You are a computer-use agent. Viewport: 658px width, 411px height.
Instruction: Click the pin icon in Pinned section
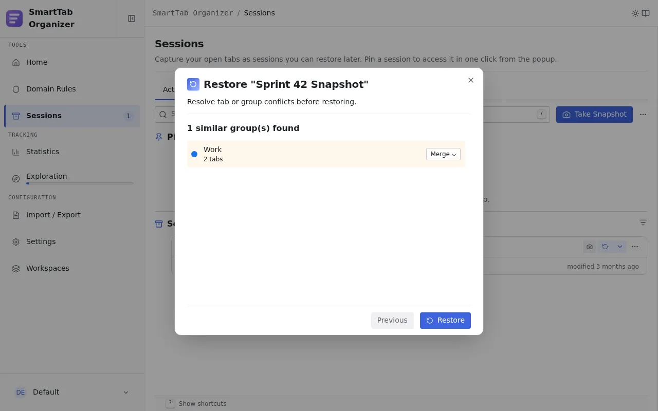tap(159, 137)
